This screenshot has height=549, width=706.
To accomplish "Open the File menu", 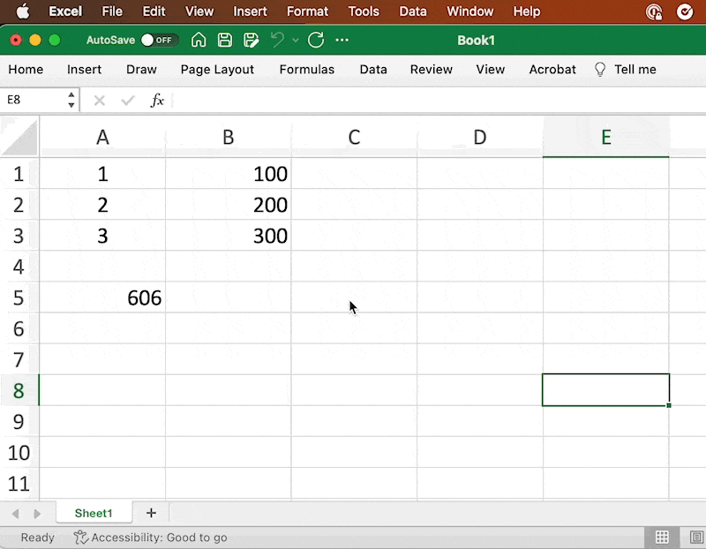I will click(x=112, y=11).
